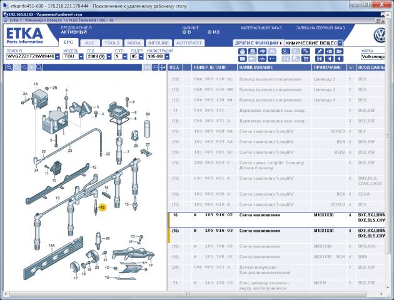Screen dimensions: 394x300
Task: Open the ГОД dropdown showing 2009 (9)
Action: (x=109, y=57)
